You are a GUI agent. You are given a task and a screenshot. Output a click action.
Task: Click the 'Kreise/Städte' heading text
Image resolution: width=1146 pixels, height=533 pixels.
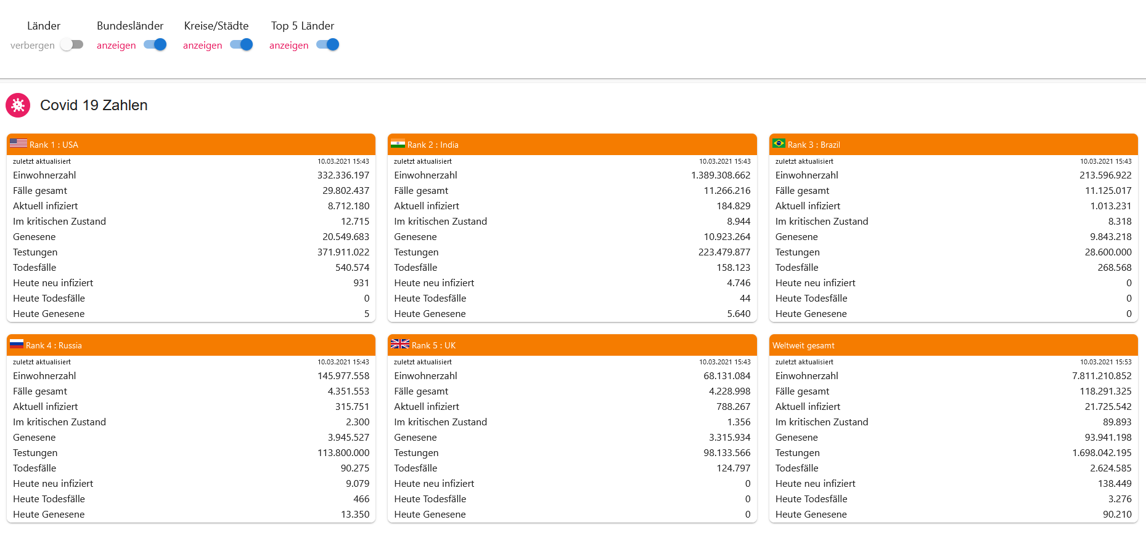216,26
